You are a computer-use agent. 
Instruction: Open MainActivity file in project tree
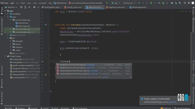[x=22, y=23]
